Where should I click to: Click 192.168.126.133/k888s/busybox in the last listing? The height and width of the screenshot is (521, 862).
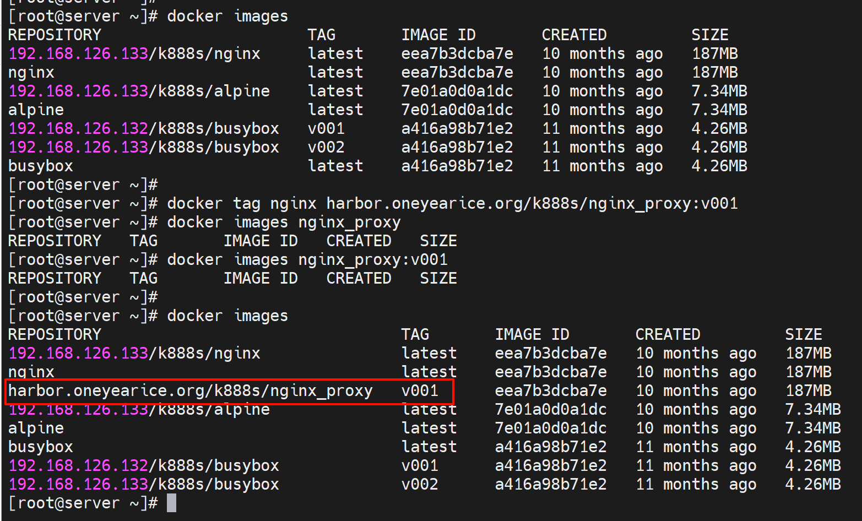pos(143,485)
